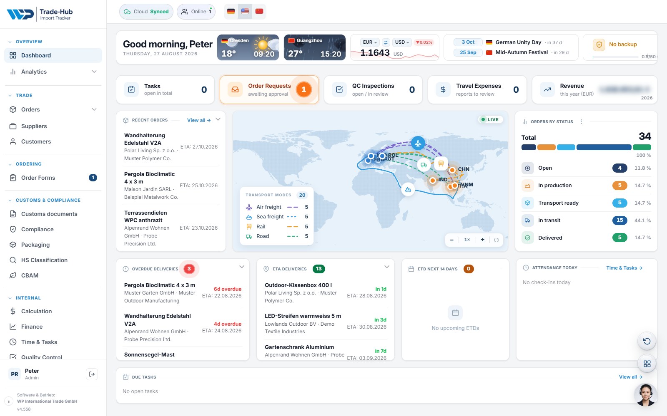Click the Finance chart icon

(13, 327)
